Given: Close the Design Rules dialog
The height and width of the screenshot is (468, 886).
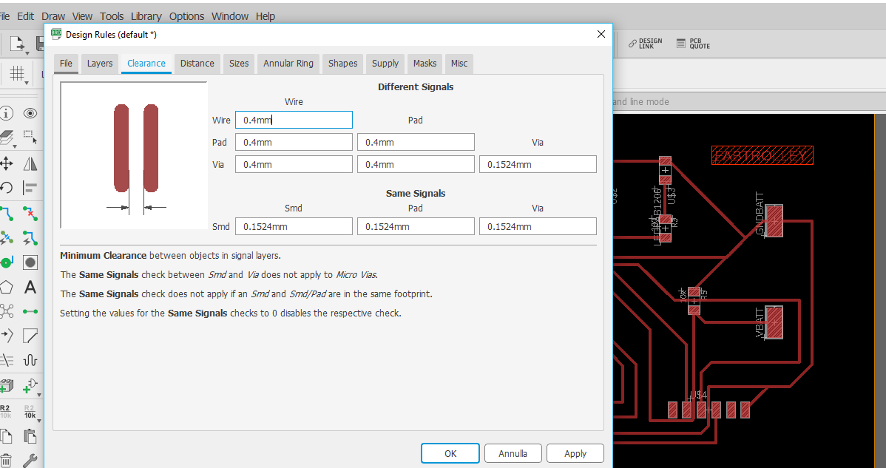Looking at the screenshot, I should [x=601, y=35].
